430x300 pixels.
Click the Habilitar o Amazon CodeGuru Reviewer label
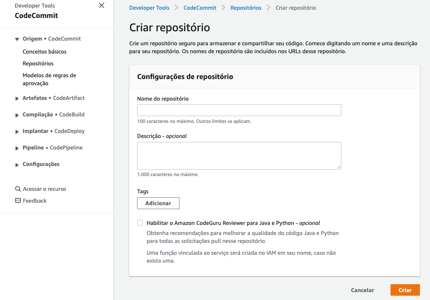tap(233, 223)
